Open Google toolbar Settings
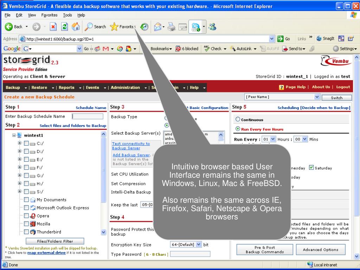 point(345,49)
